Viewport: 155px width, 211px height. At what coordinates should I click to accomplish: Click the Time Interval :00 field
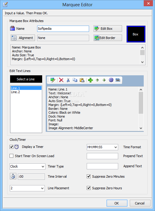click(31, 176)
